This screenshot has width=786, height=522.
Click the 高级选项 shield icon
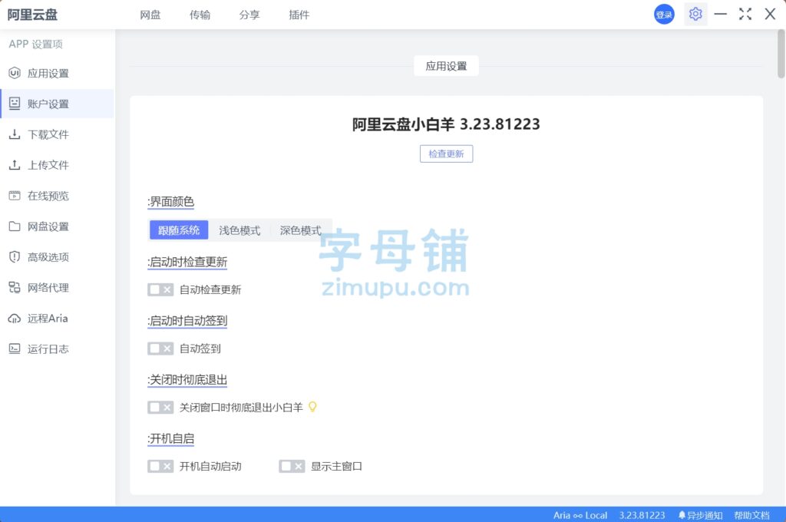[x=15, y=256]
